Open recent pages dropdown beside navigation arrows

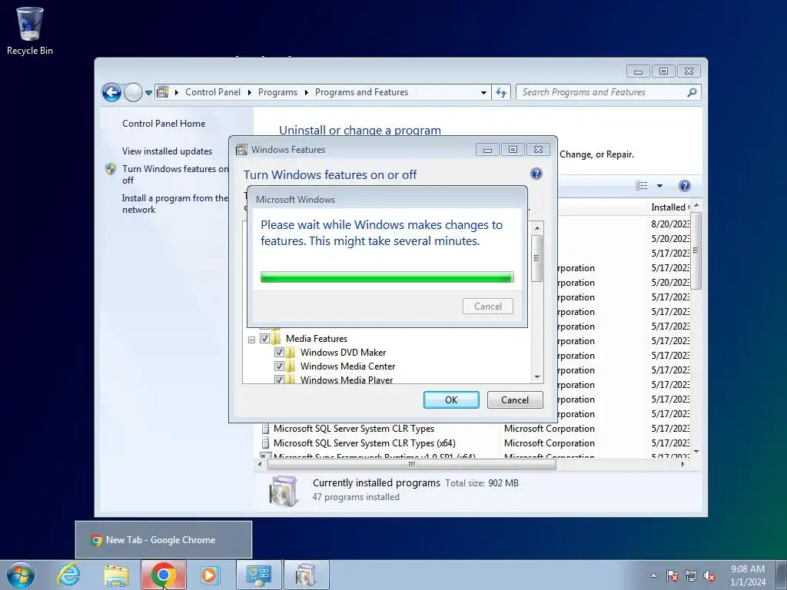point(148,93)
